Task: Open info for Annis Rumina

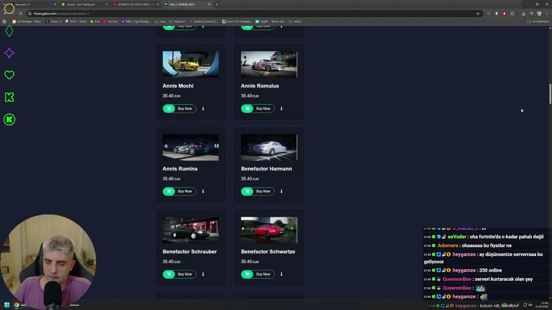Action: point(203,191)
